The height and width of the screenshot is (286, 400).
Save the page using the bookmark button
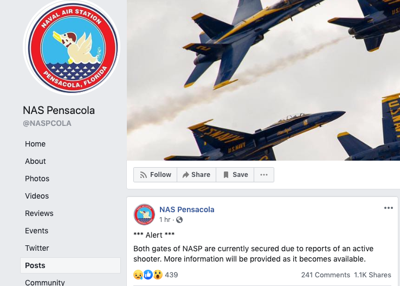pyautogui.click(x=235, y=175)
